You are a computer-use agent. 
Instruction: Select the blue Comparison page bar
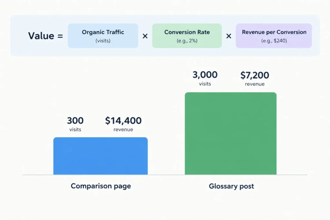pyautogui.click(x=101, y=156)
